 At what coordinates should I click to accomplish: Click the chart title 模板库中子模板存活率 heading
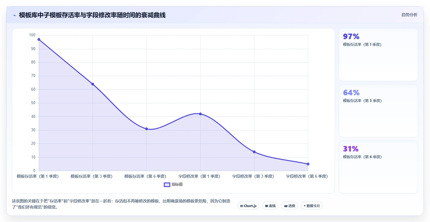pyautogui.click(x=92, y=15)
